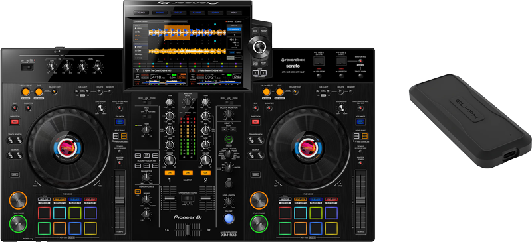This screenshot has height=242, width=532.
Task: Tap left deck top-row cyan performance pad
Action: pyautogui.click(x=60, y=213)
